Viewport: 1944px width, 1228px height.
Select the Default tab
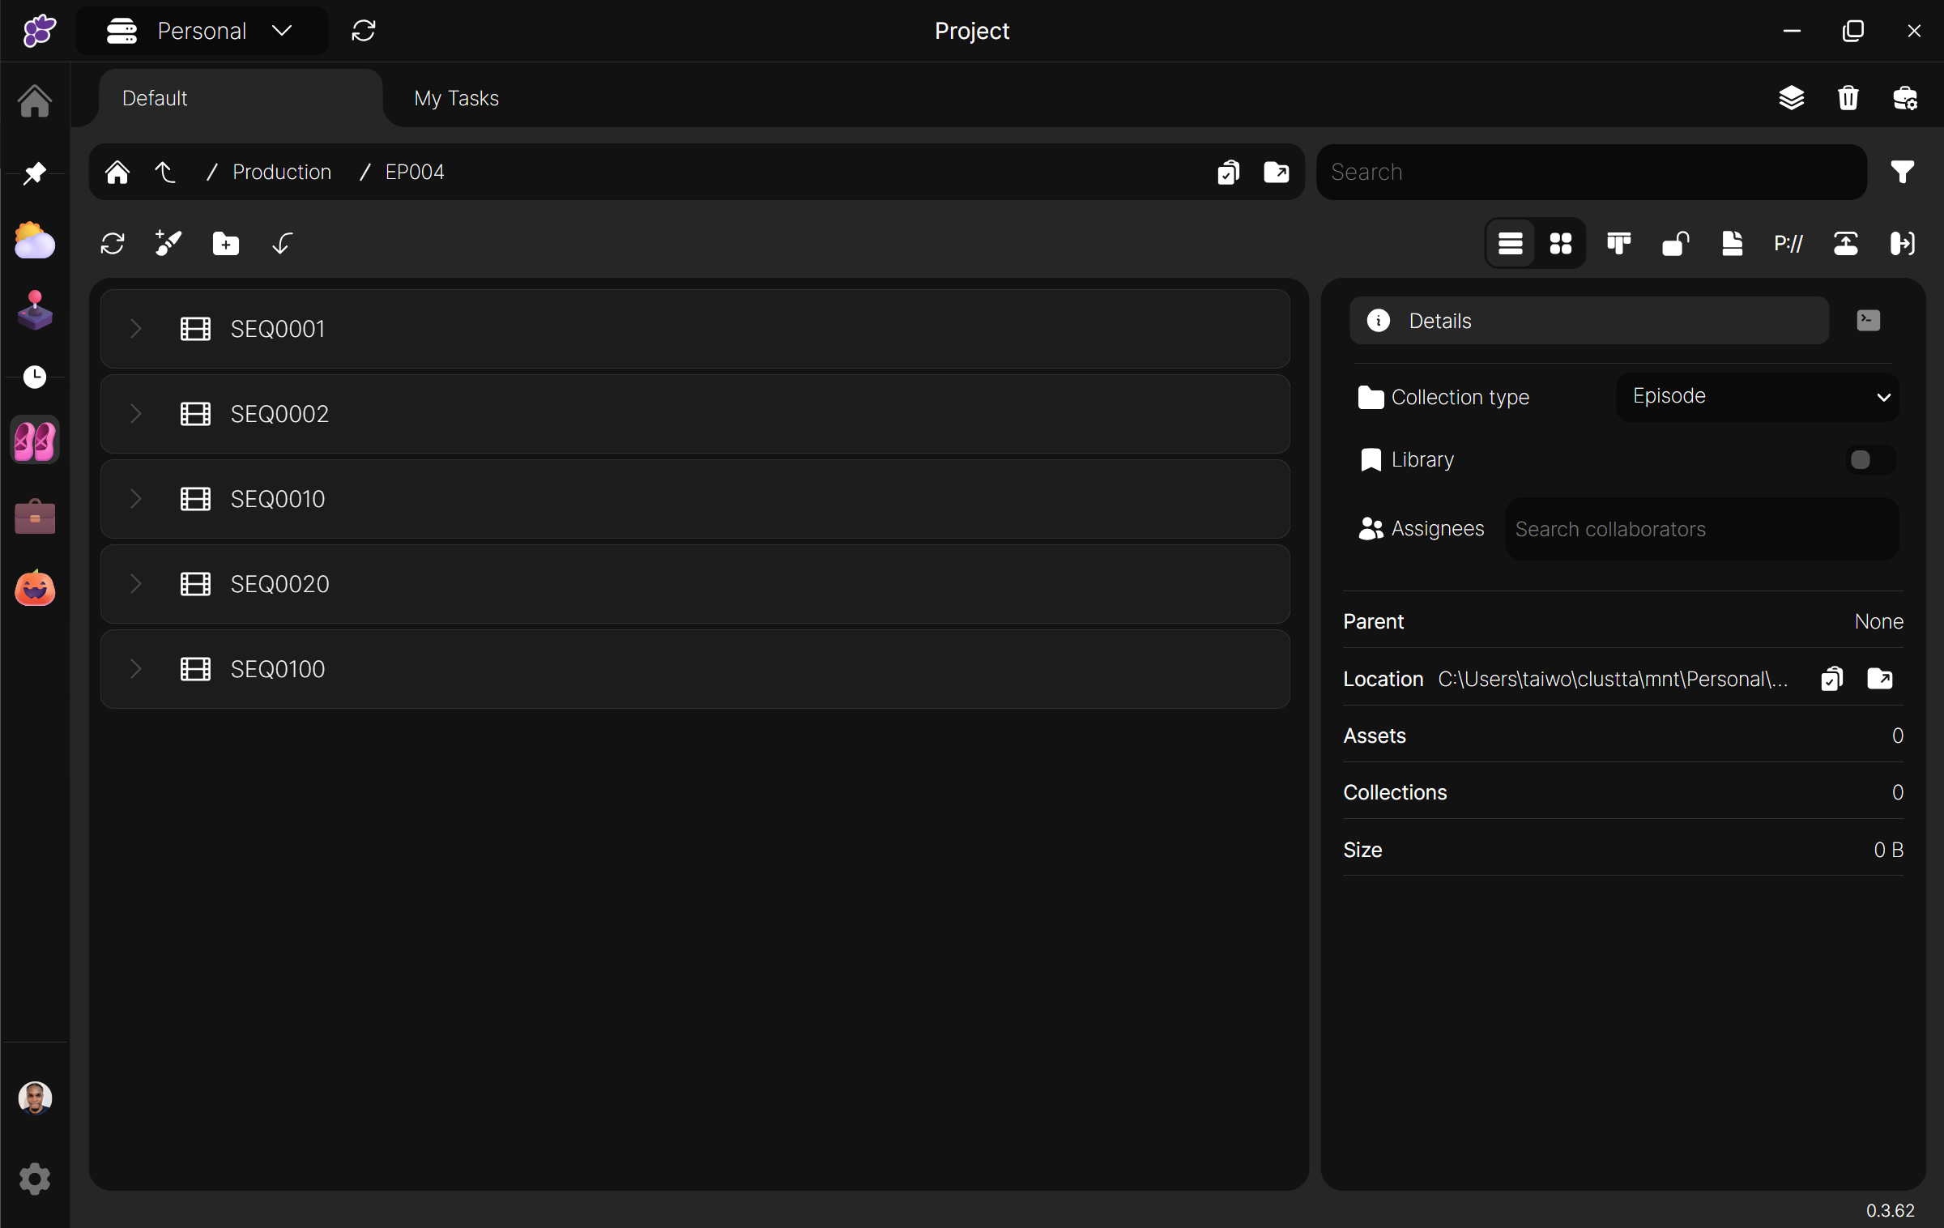coord(155,98)
